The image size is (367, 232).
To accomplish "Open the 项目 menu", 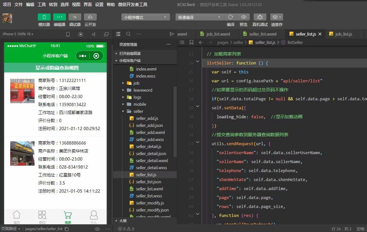I will pyautogui.click(x=7, y=4).
